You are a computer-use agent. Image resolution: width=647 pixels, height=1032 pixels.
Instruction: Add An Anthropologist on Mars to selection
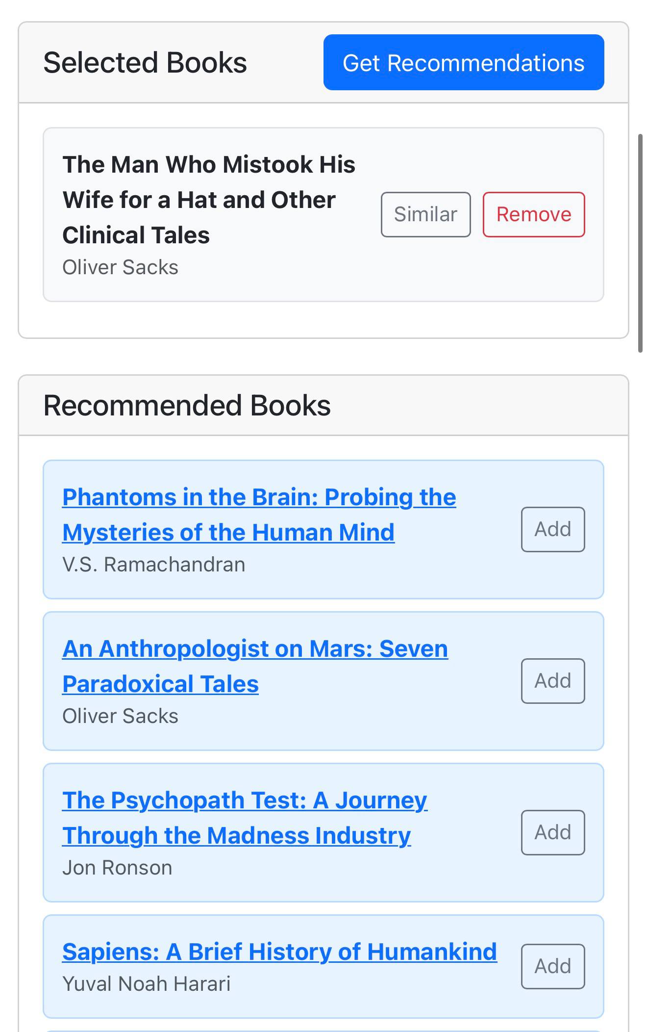pyautogui.click(x=552, y=681)
